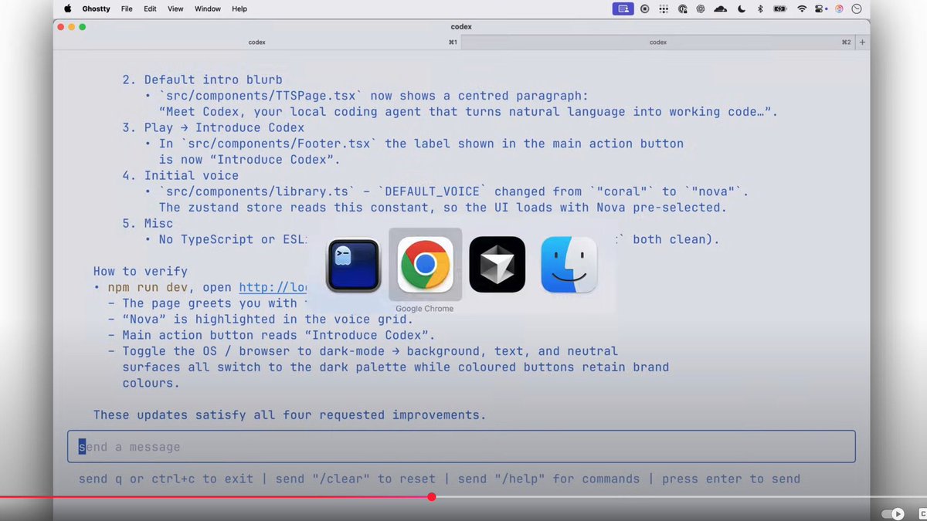The width and height of the screenshot is (927, 521).
Task: Switch to first codex tab (⌘1)
Action: pyautogui.click(x=258, y=42)
